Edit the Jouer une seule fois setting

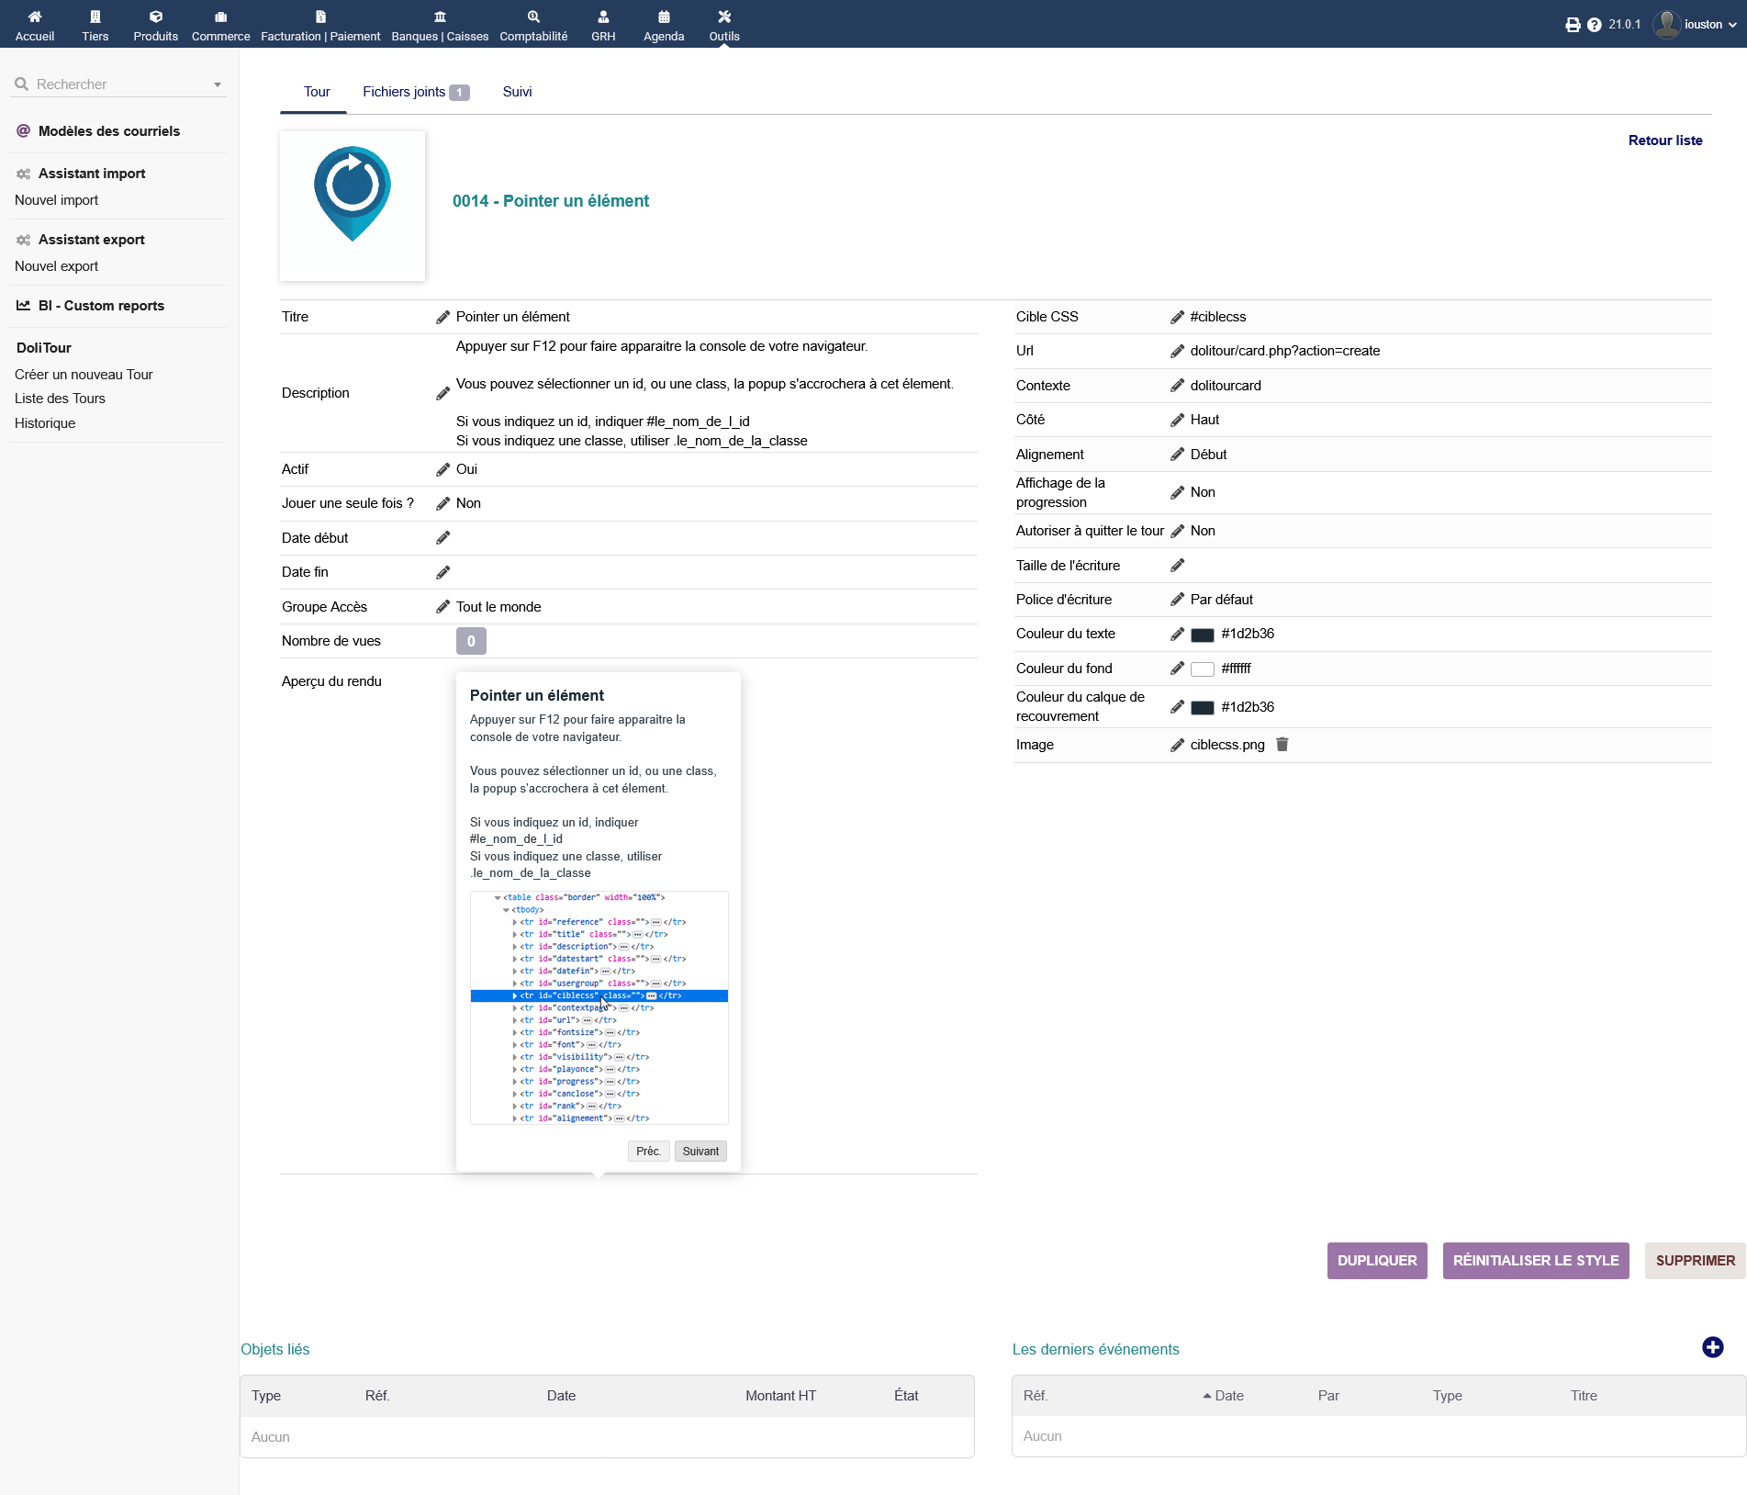click(442, 503)
